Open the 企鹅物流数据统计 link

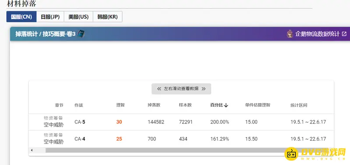[x=317, y=34]
